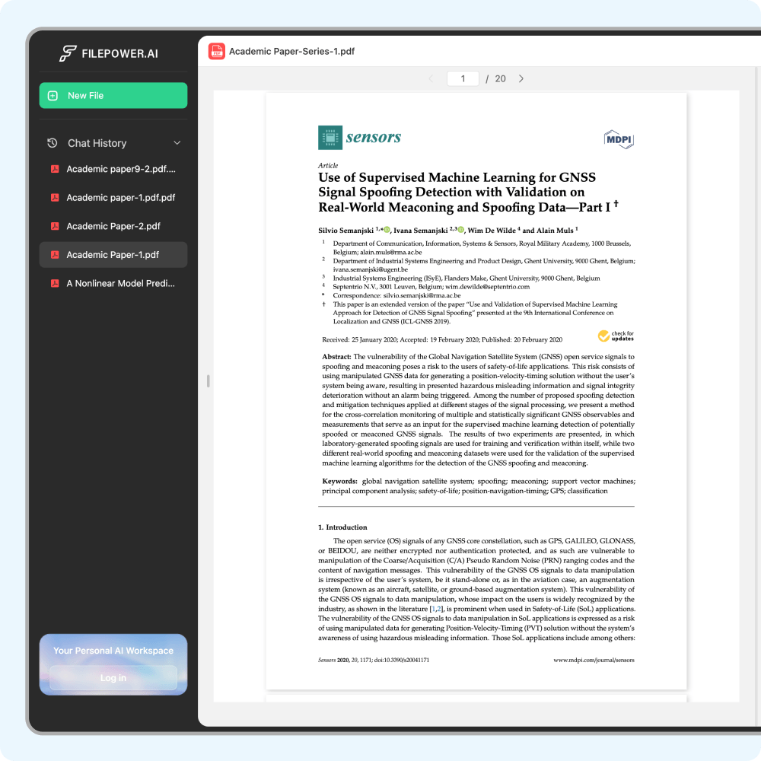Collapse the Chat History section
This screenshot has height=761, width=761.
click(177, 143)
